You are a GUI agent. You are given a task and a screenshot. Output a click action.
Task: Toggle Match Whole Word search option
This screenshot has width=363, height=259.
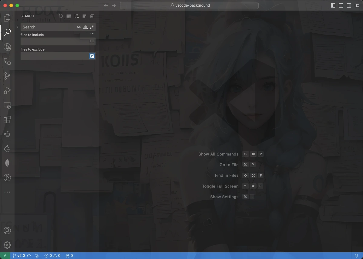(x=85, y=27)
